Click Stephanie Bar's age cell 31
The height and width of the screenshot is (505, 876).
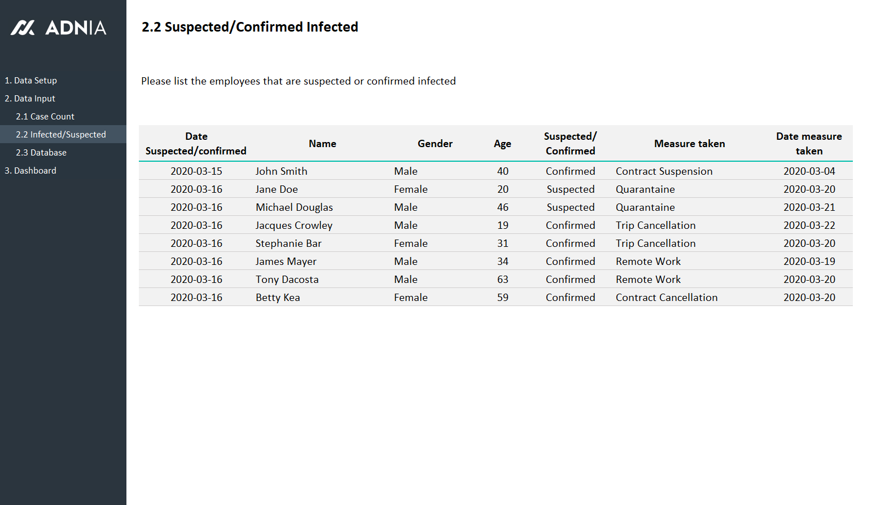tap(502, 243)
